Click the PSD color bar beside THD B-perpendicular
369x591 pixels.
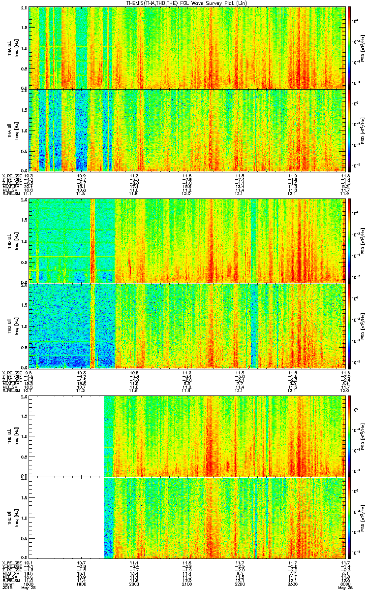tap(349, 240)
